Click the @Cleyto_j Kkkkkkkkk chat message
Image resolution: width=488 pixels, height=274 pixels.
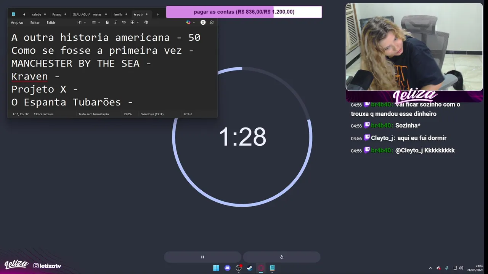(425, 150)
